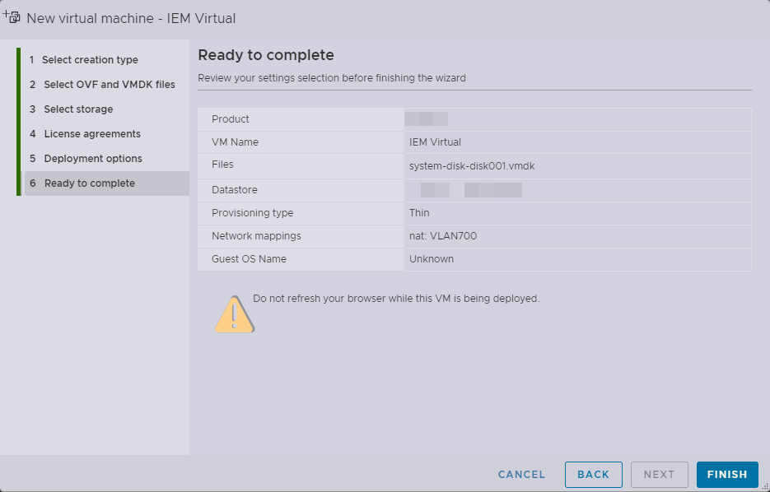Click the CANCEL link
Screen dimensions: 770x492
click(520, 474)
